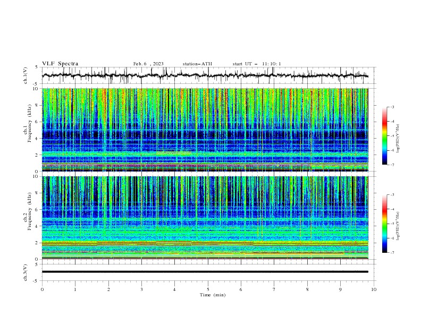421x325 pixels.
Task: Click the 'Time (min)' axis label
Action: pos(213,295)
